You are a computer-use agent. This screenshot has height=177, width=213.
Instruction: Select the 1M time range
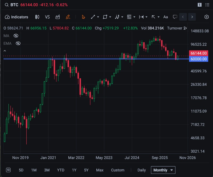[x=34, y=170]
